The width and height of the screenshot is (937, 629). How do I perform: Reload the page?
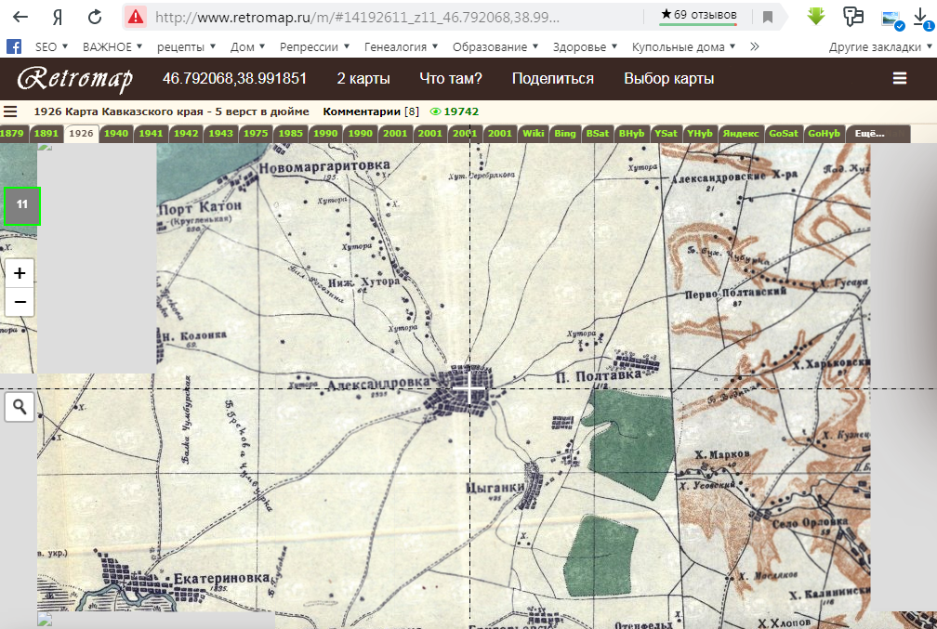pyautogui.click(x=95, y=17)
